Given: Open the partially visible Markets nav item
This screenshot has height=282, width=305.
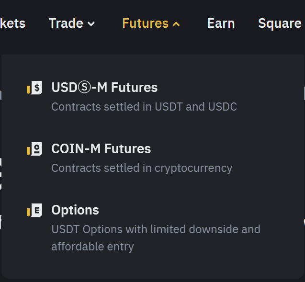Looking at the screenshot, I should pos(13,23).
